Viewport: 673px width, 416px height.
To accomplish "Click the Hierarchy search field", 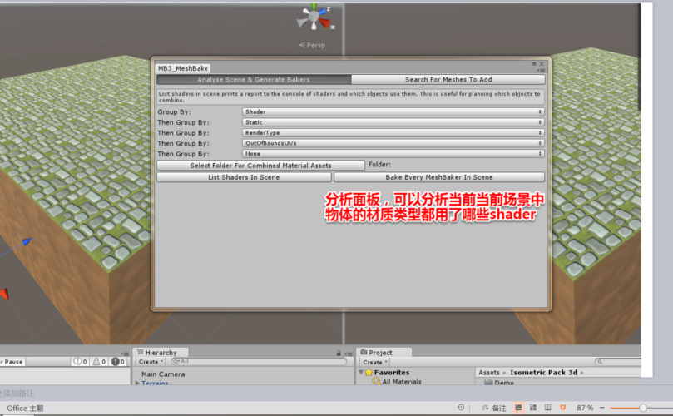I will (259, 361).
